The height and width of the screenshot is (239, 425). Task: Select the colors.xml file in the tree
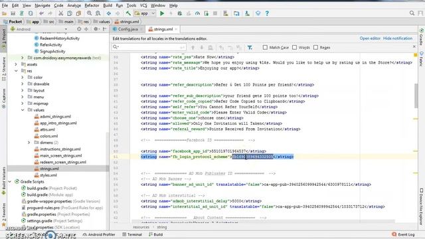point(48,136)
